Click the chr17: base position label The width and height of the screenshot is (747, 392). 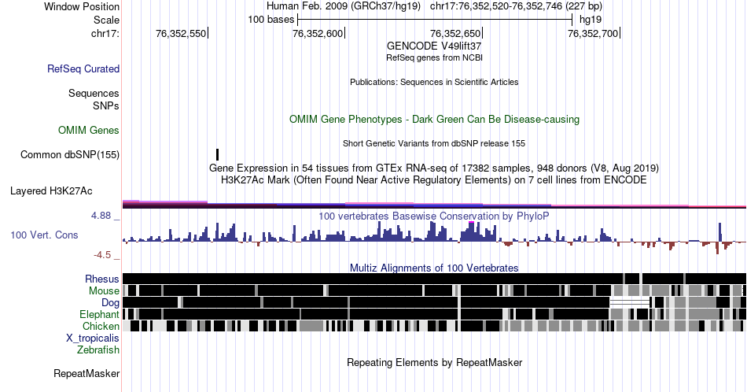coord(105,33)
